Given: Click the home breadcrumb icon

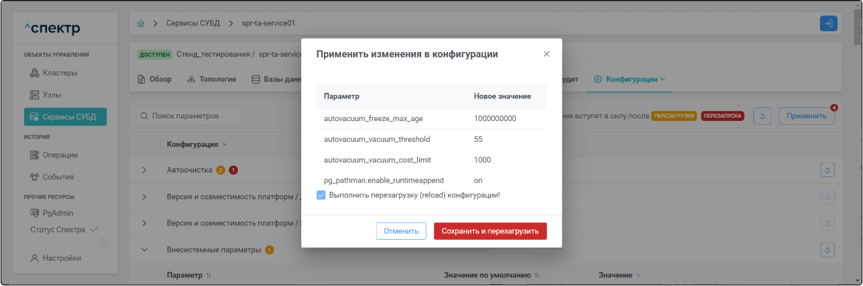Looking at the screenshot, I should pos(141,23).
